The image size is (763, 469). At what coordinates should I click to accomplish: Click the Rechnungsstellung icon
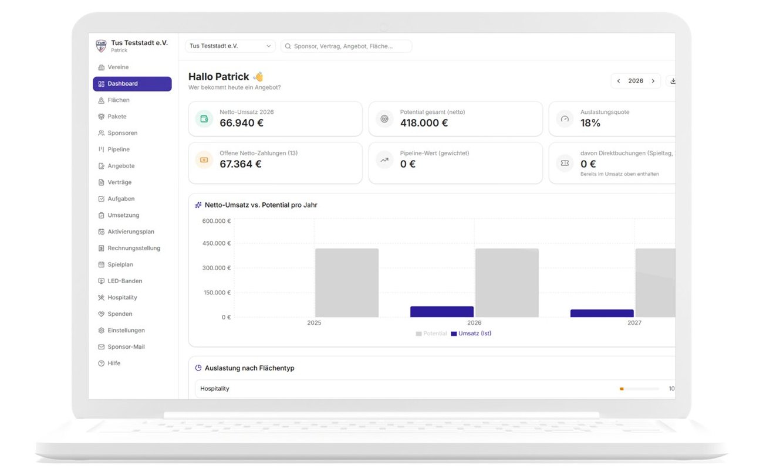click(102, 248)
